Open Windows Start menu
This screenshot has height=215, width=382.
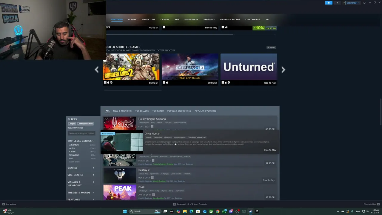(x=125, y=211)
